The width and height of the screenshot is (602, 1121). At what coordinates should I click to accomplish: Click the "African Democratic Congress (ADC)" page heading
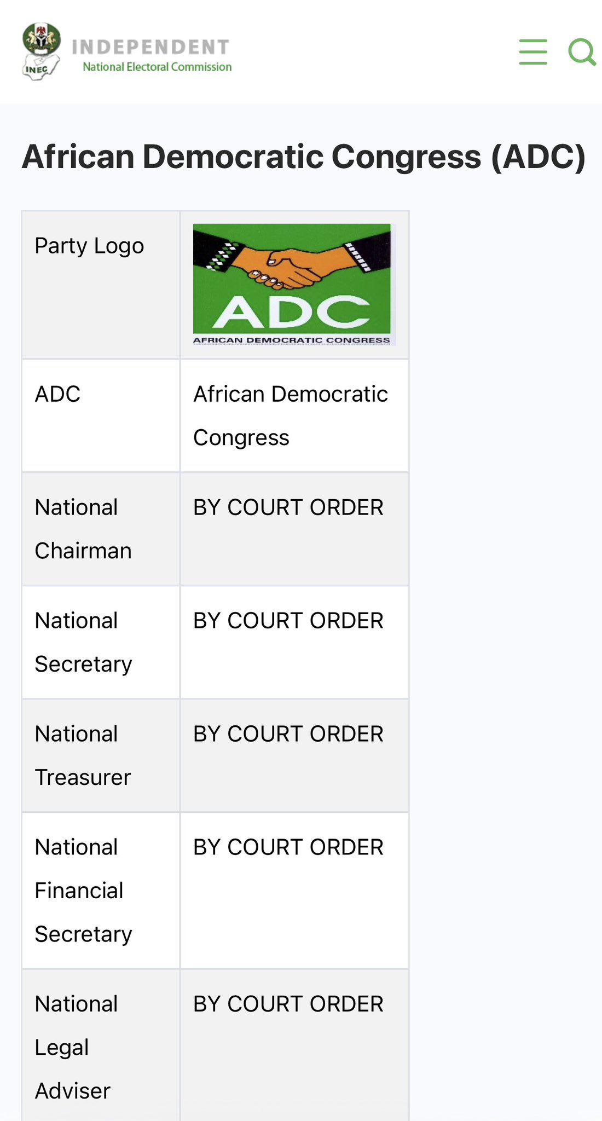(x=304, y=157)
